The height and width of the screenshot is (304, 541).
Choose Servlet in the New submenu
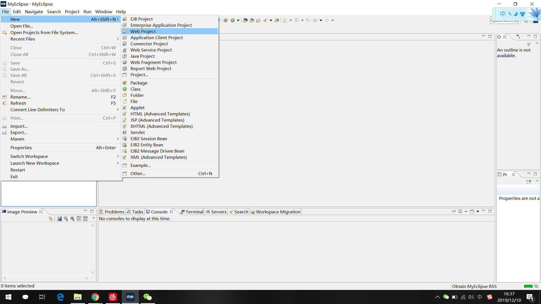pos(138,132)
